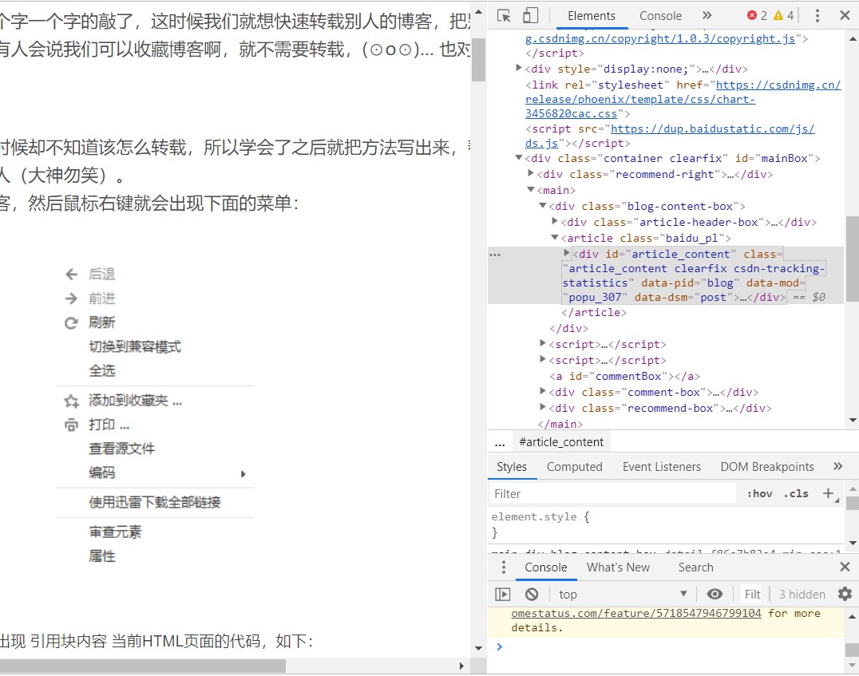Viewport: 859px width, 676px height.
Task: Click the console prompt input line
Action: click(x=668, y=647)
